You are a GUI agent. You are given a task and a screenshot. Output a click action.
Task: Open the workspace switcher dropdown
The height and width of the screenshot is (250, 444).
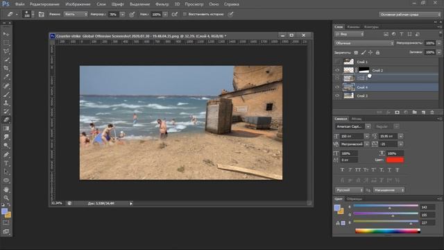coord(410,15)
